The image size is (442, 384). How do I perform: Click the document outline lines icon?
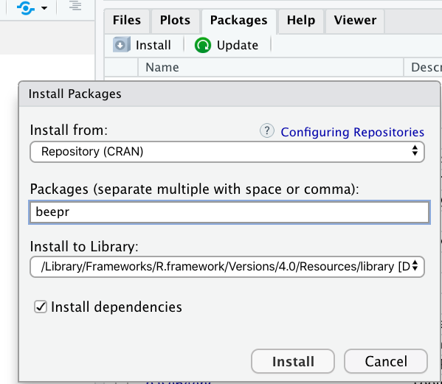pyautogui.click(x=75, y=6)
